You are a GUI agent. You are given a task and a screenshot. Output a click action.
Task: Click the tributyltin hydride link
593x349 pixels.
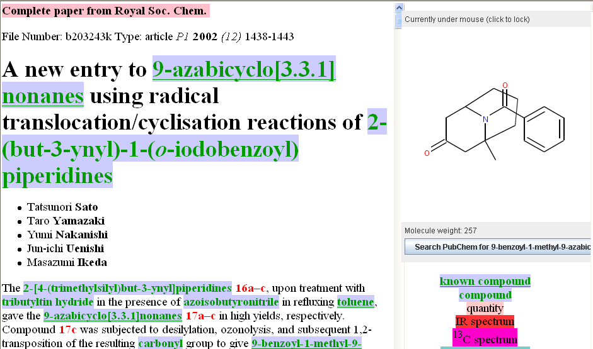click(48, 302)
